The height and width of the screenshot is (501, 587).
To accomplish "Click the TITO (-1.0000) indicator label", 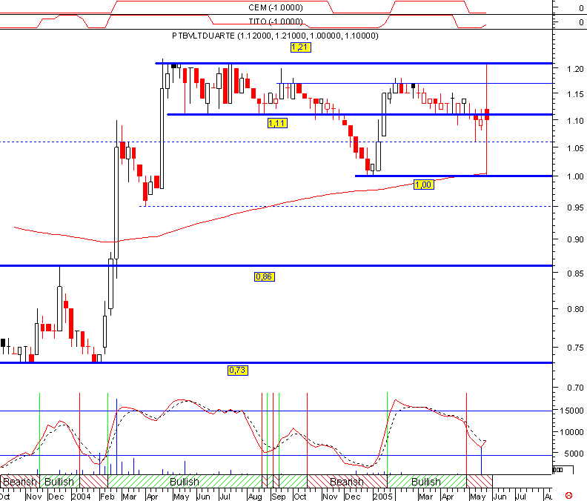I will point(276,21).
